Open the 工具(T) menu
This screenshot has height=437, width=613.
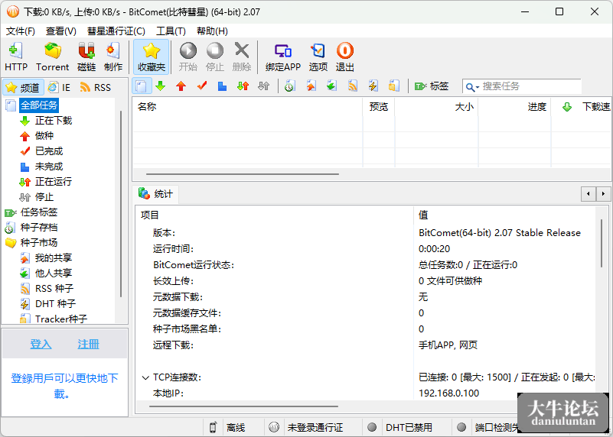pyautogui.click(x=171, y=31)
